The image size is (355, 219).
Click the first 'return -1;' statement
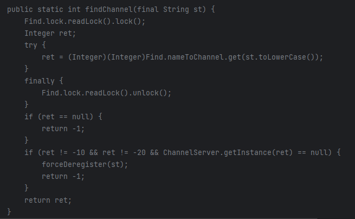[x=63, y=128]
